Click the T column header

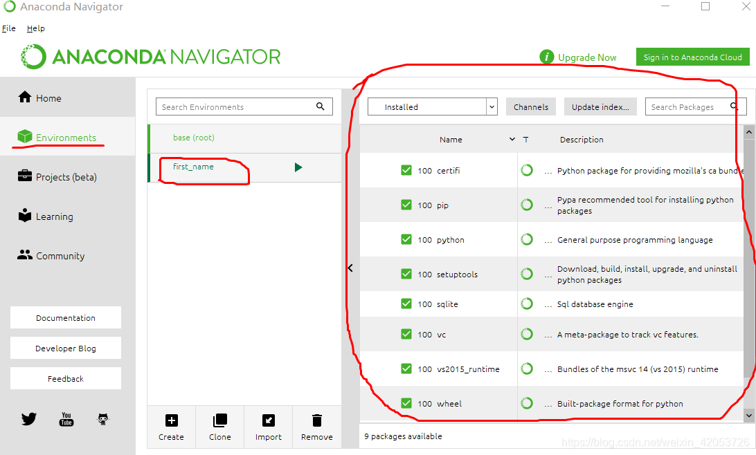[x=525, y=140]
